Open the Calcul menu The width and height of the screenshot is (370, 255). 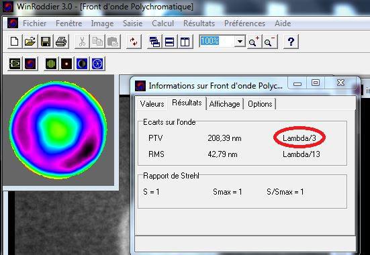click(163, 23)
